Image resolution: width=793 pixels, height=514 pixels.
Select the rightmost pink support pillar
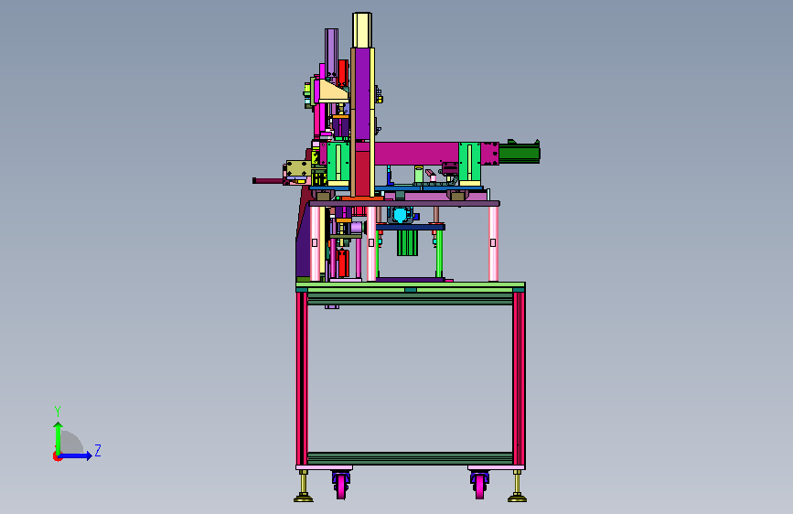coord(493,244)
